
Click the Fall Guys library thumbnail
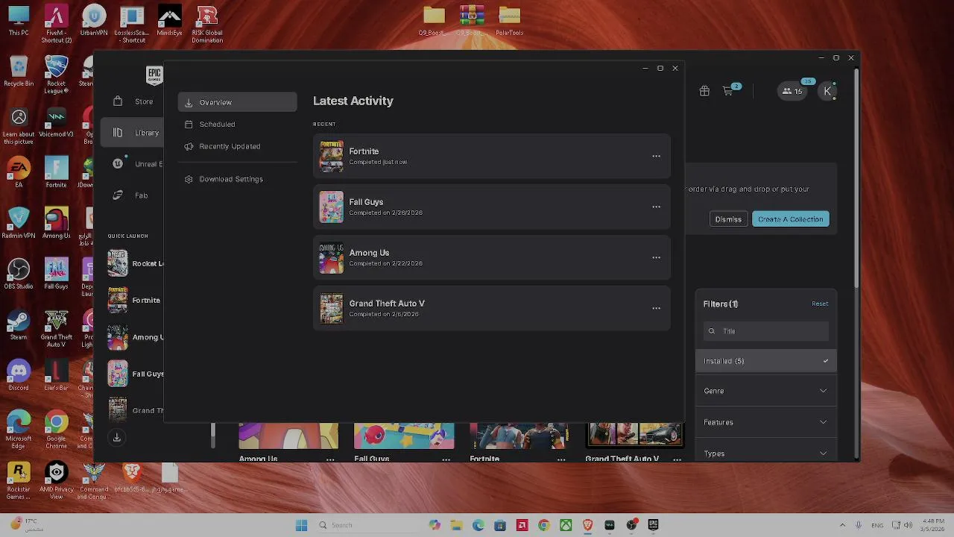[404, 436]
